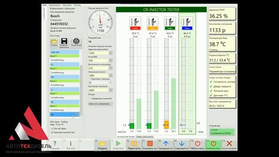Click injector ID 0445110312 text
The image size is (279, 157).
click(59, 24)
